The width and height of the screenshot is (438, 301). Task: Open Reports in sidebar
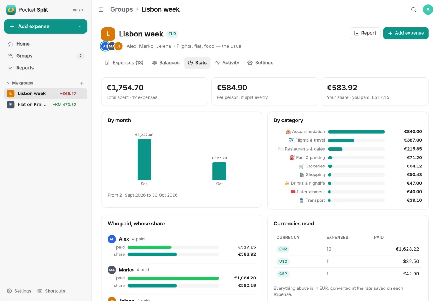pyautogui.click(x=46, y=68)
